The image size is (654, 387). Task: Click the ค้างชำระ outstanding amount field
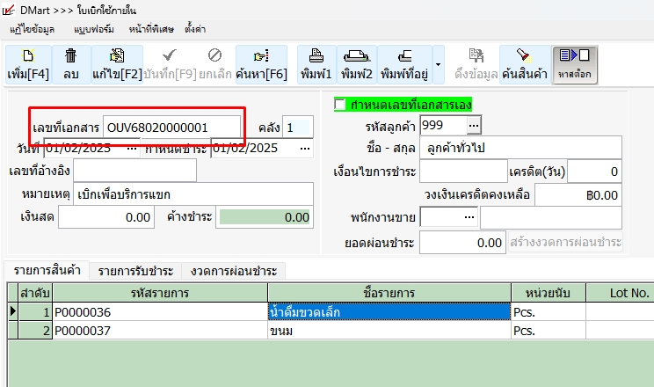(265, 217)
